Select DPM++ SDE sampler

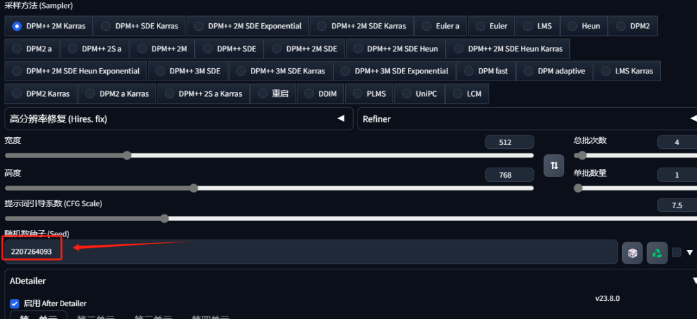point(229,49)
